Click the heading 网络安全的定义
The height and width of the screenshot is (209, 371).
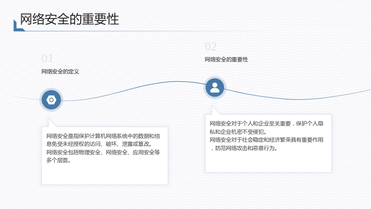tap(60, 72)
